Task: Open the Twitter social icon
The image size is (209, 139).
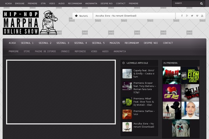Action: click(192, 16)
